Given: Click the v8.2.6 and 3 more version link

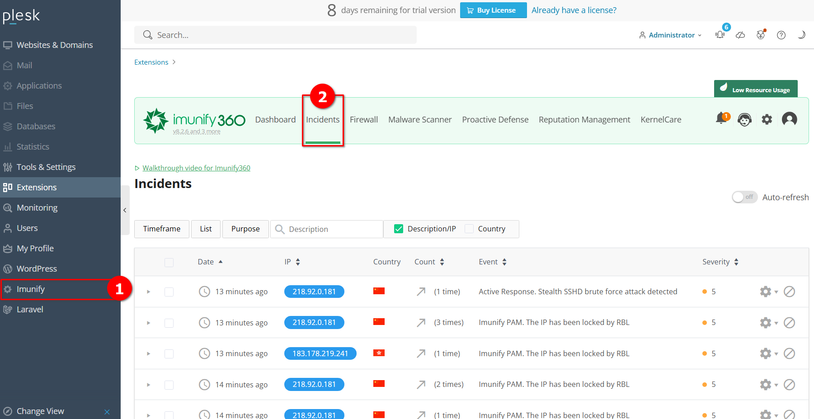Looking at the screenshot, I should [x=197, y=132].
